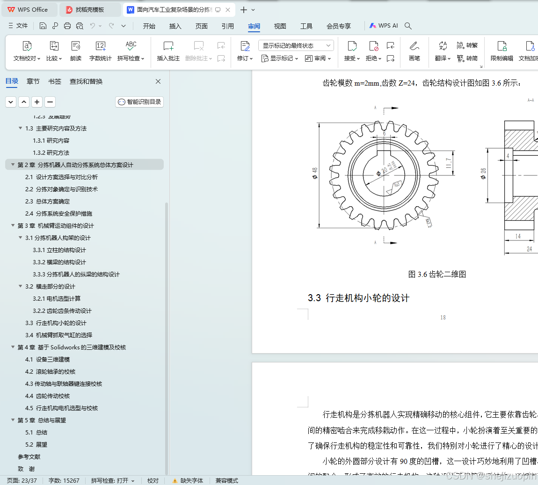The image size is (538, 485).
Task: Click the outline expand-down chevron button
Action: pos(11,102)
